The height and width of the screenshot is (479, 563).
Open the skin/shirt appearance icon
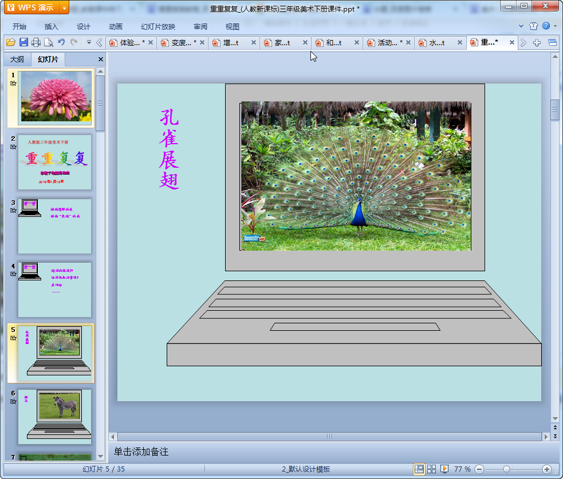(534, 26)
